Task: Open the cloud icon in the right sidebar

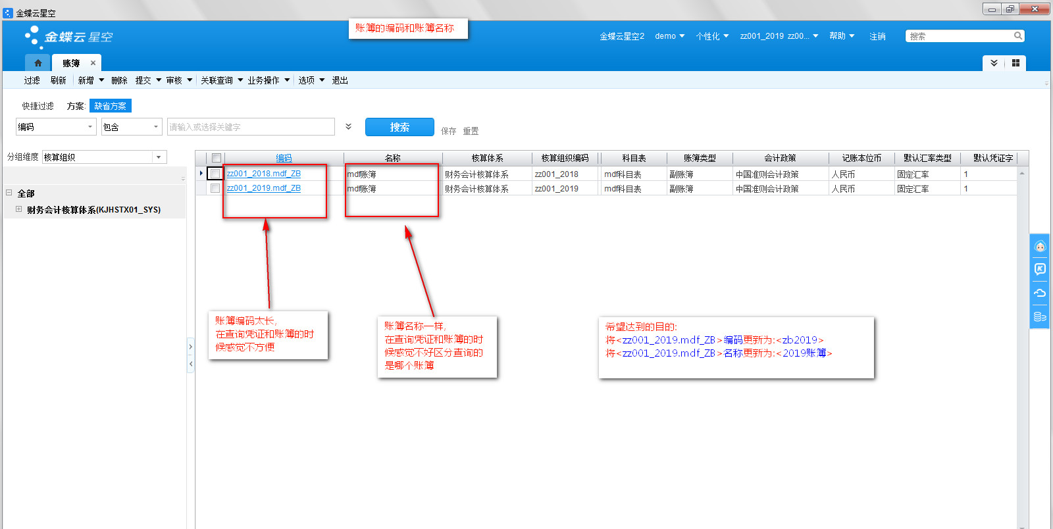Action: coord(1040,293)
